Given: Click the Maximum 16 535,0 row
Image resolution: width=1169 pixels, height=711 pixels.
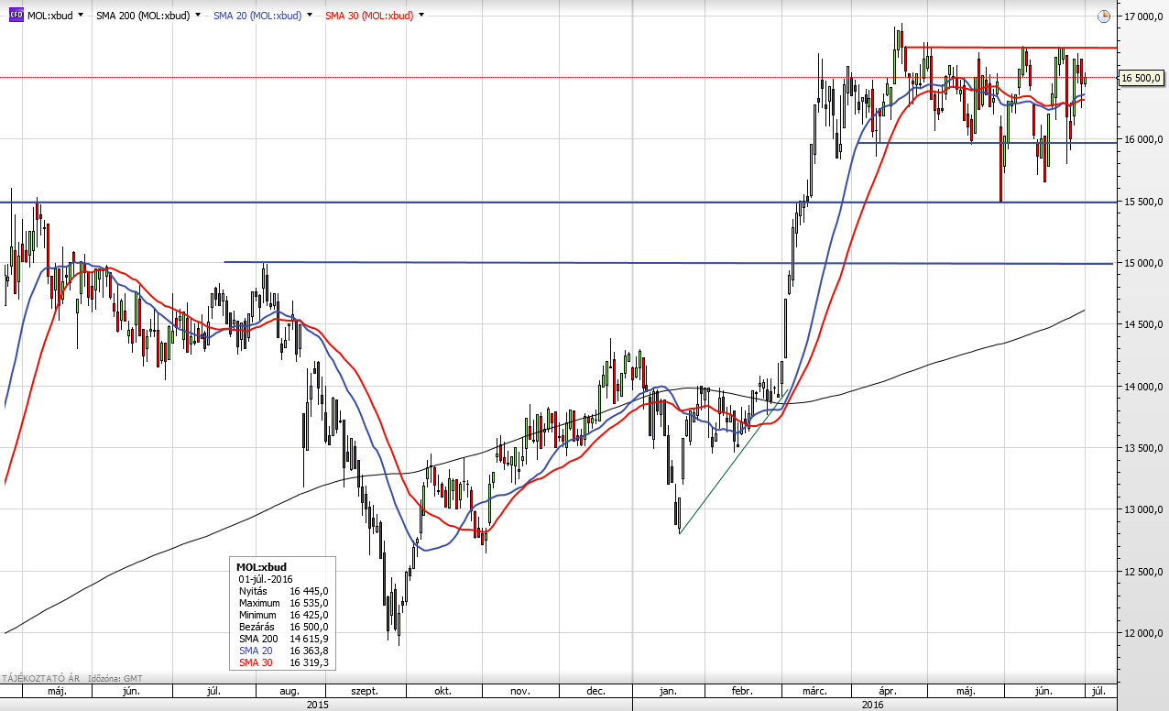Looking at the screenshot, I should click(x=283, y=603).
